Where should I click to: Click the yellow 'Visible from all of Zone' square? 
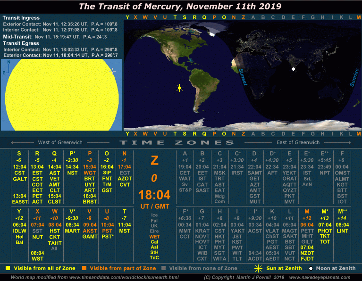coord(7,268)
